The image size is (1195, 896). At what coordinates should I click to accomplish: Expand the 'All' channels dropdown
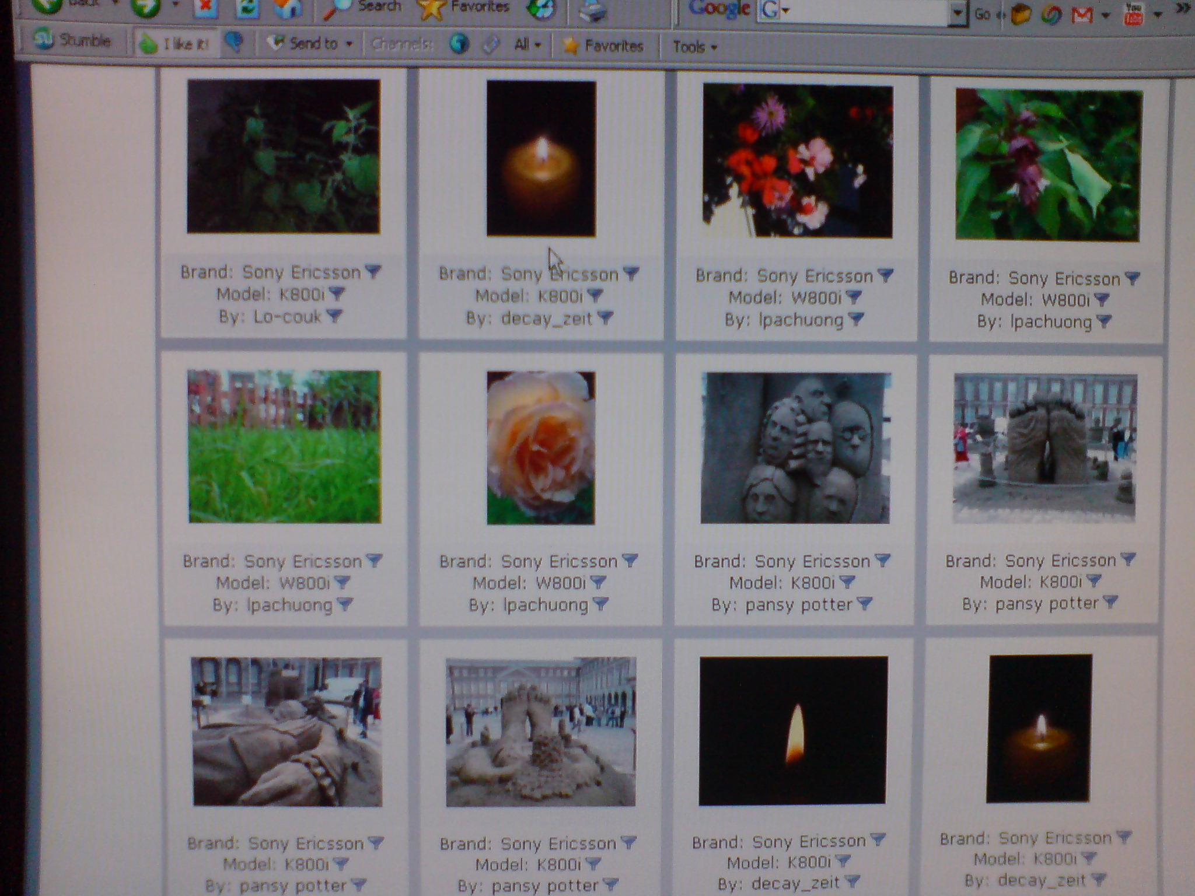pyautogui.click(x=527, y=45)
